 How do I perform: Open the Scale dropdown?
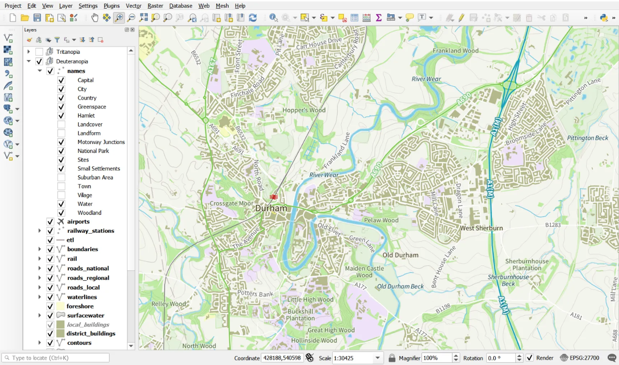click(377, 358)
